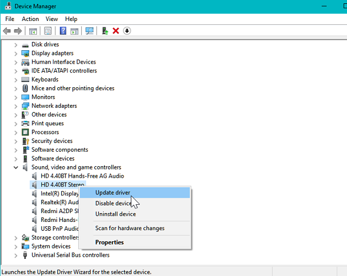The image size is (347, 276).
Task: Click the Properties toolbar icon
Action: pyautogui.click(x=48, y=31)
